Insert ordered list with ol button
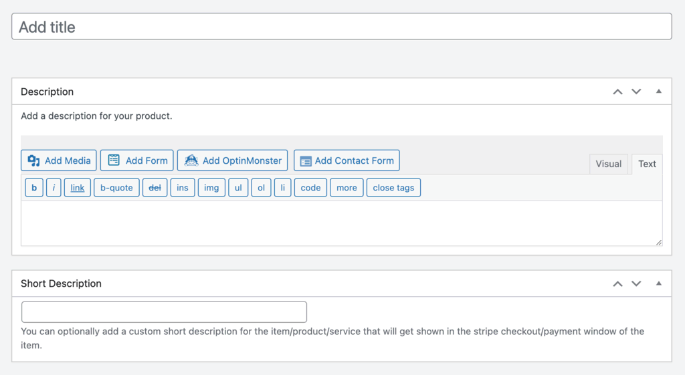Screen dimensions: 685x375 (x=262, y=188)
